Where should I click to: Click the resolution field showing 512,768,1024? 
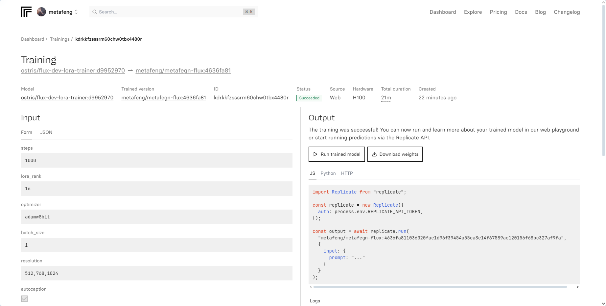[x=157, y=273]
